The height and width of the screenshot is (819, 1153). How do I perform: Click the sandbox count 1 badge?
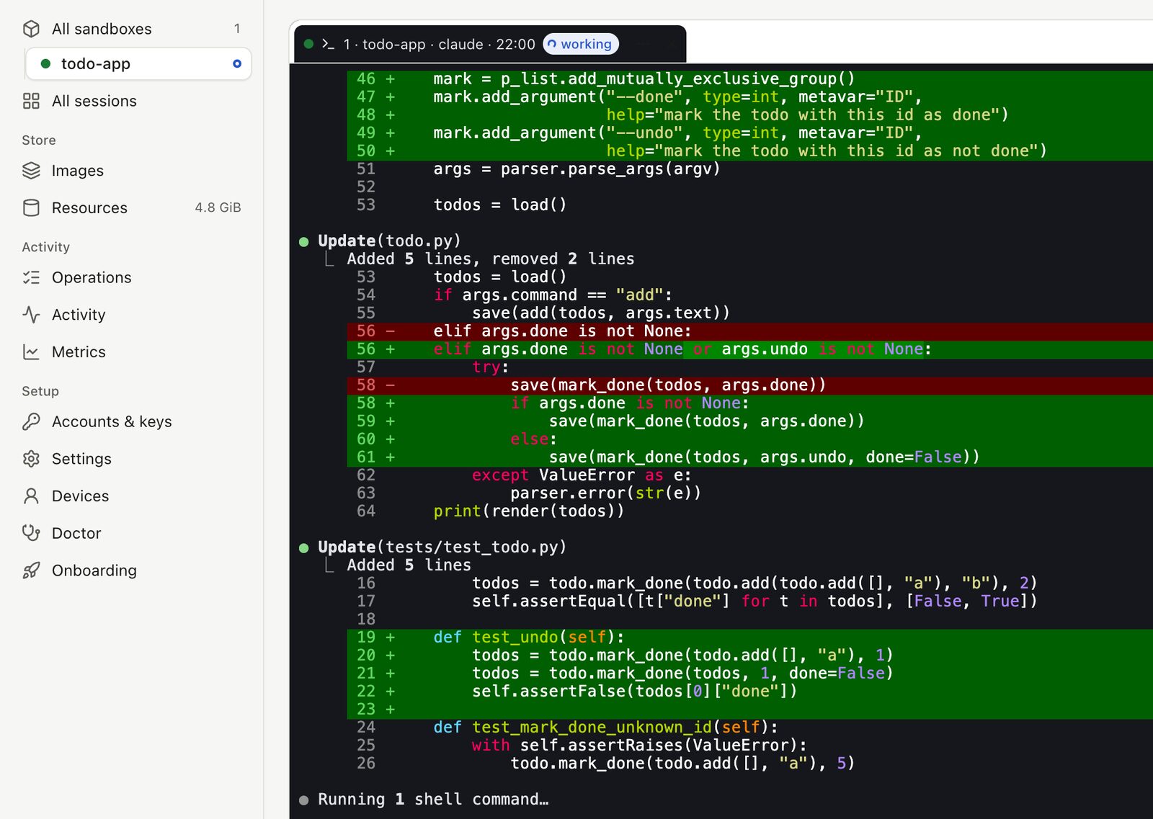click(x=237, y=29)
